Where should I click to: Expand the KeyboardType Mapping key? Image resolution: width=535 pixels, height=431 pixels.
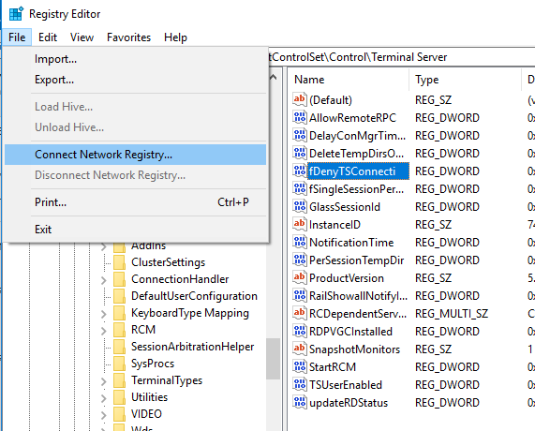104,314
